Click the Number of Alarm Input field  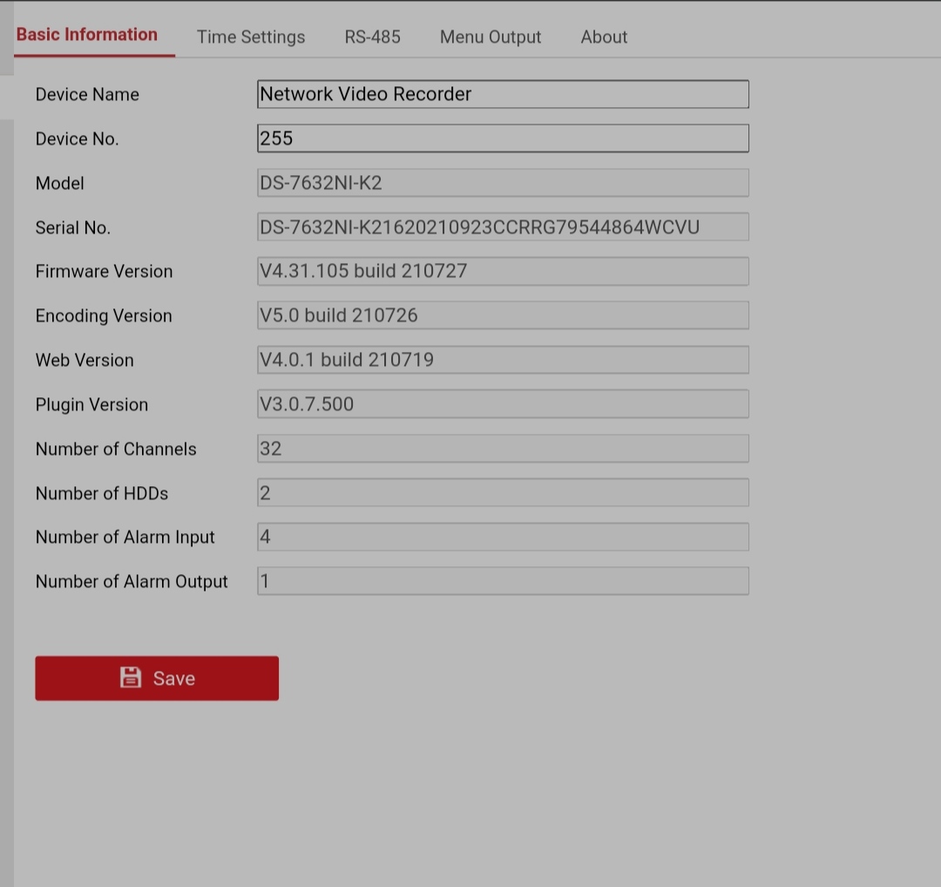tap(503, 537)
